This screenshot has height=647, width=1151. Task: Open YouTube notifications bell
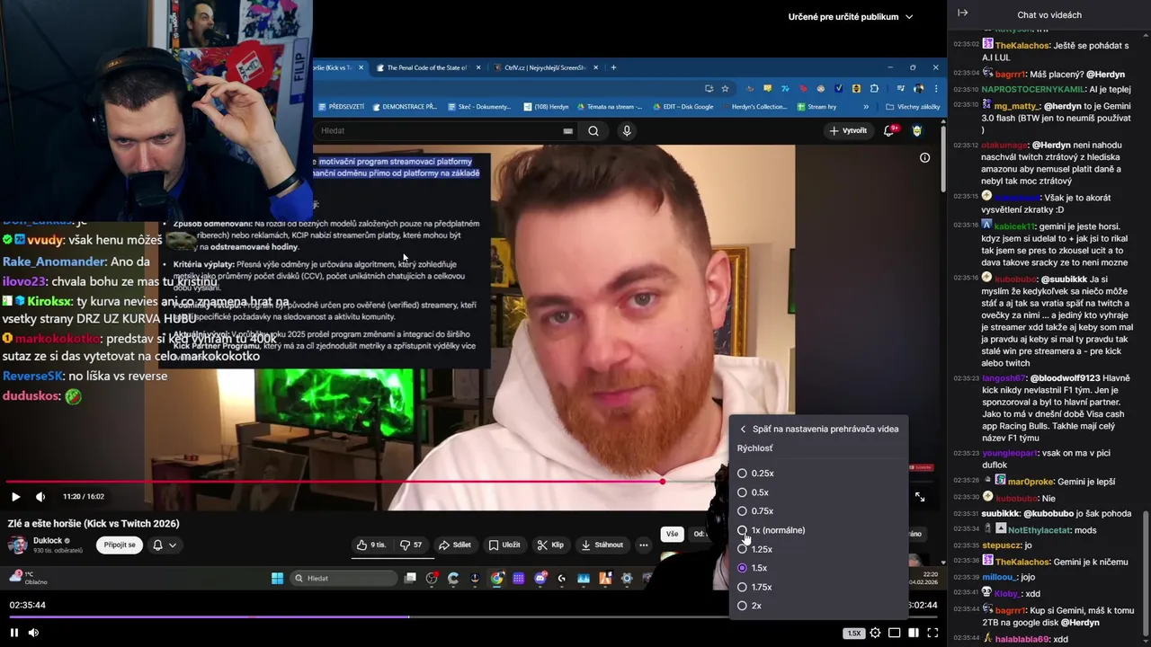tap(890, 130)
